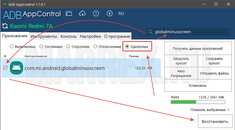Click the 1326 / 2941 MB RAM value

(x=211, y=97)
